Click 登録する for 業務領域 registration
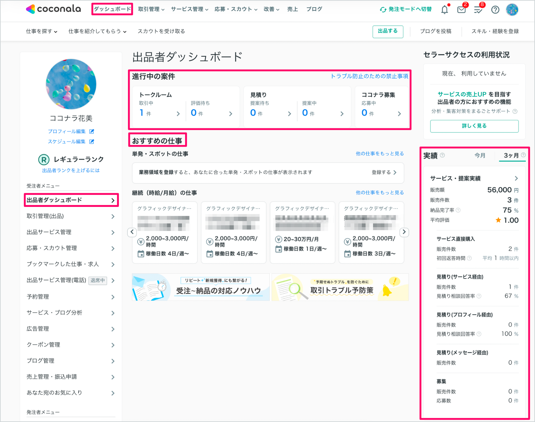The image size is (535, 422). [384, 172]
